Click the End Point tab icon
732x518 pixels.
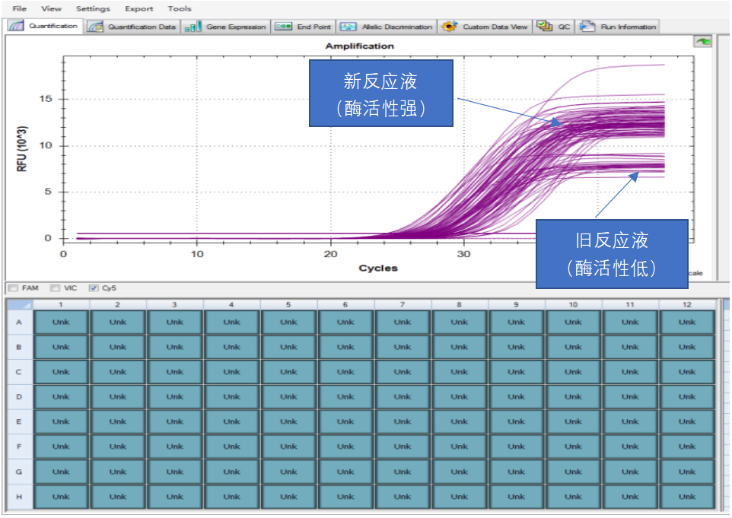click(x=283, y=26)
